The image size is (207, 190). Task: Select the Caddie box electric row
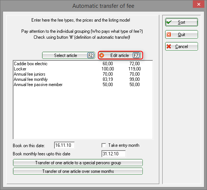point(83,64)
